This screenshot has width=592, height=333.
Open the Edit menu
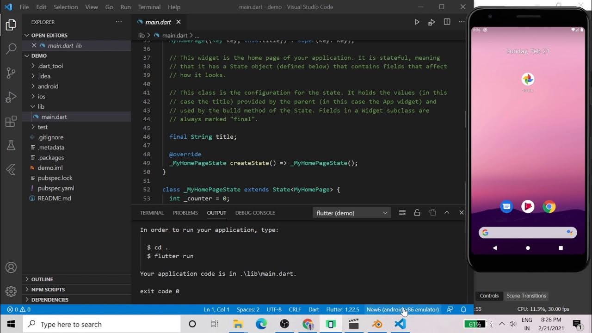(41, 7)
